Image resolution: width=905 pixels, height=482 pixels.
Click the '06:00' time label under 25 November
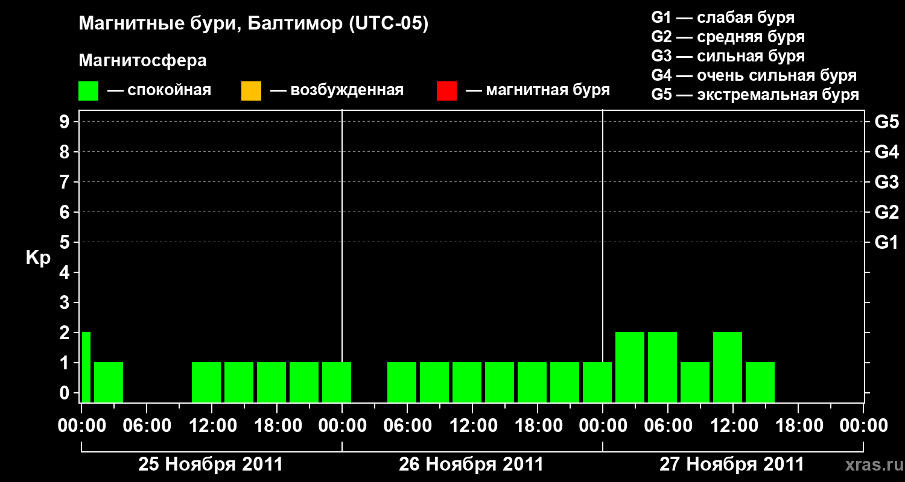147,425
